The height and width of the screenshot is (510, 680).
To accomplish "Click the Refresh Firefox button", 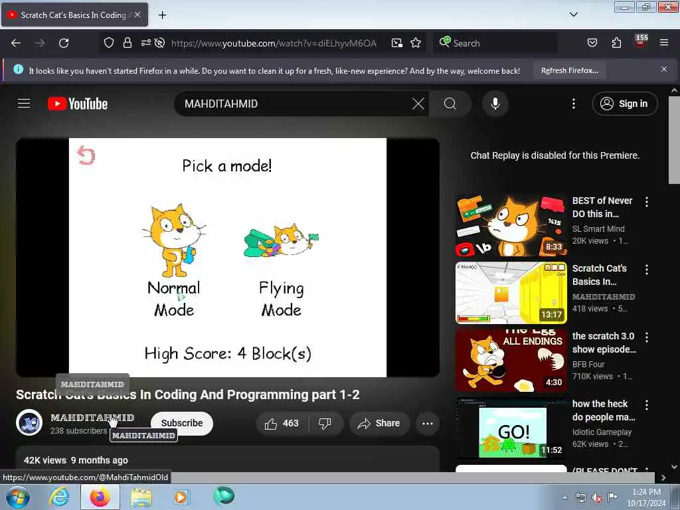I will coord(569,70).
